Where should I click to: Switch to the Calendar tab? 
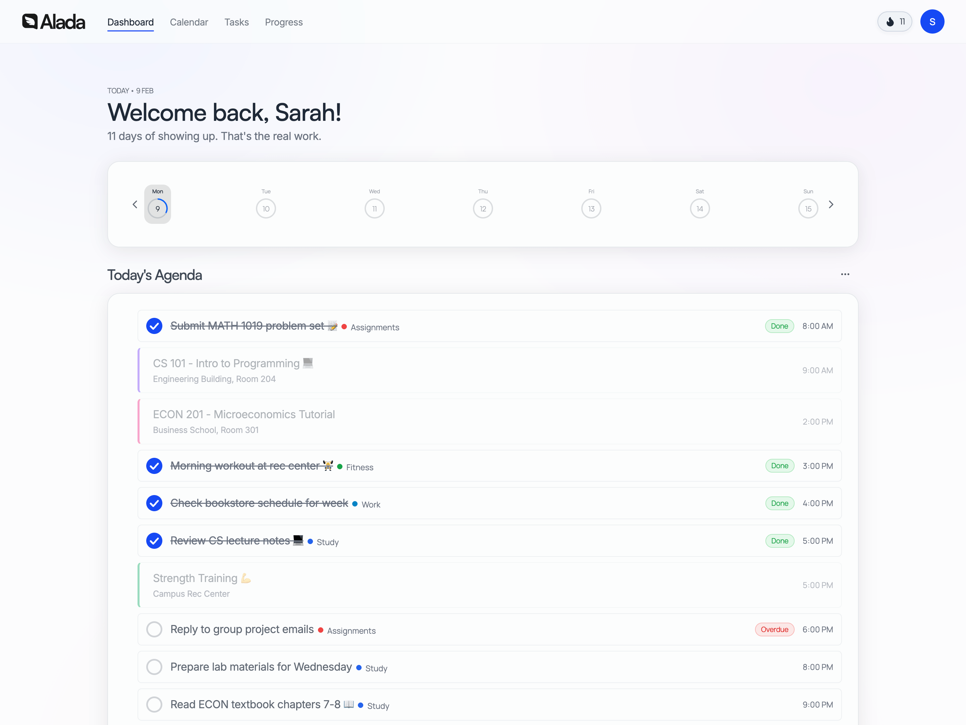[x=189, y=22]
